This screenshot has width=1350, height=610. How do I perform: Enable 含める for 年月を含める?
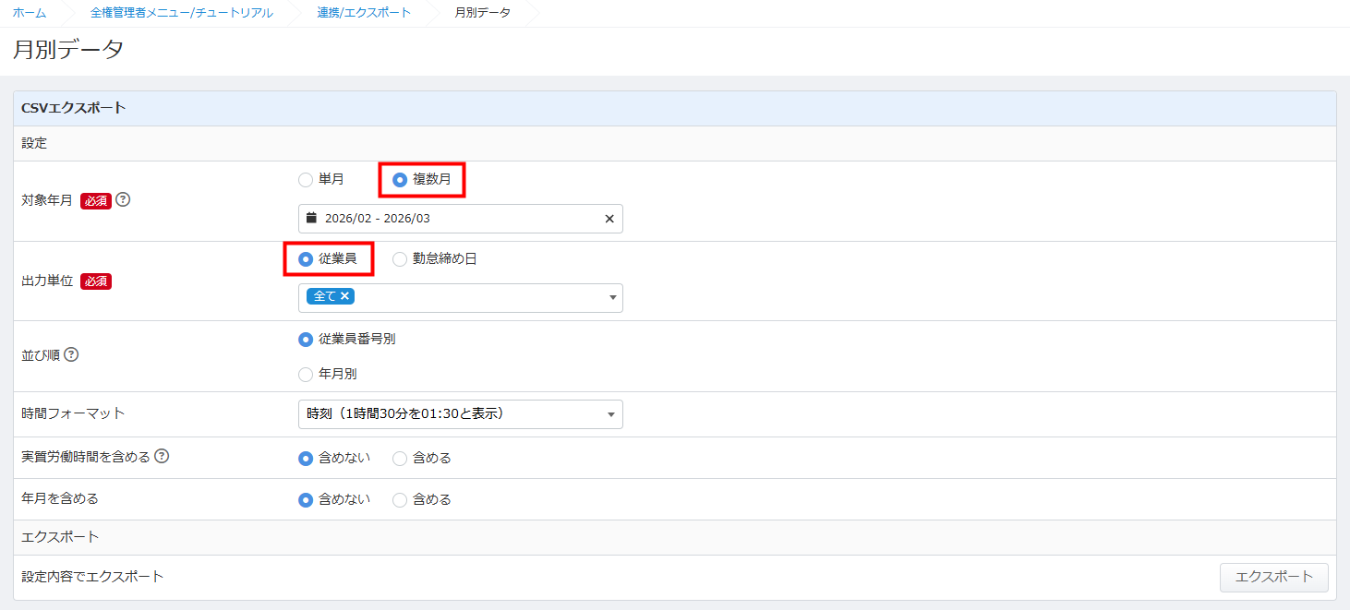point(400,499)
